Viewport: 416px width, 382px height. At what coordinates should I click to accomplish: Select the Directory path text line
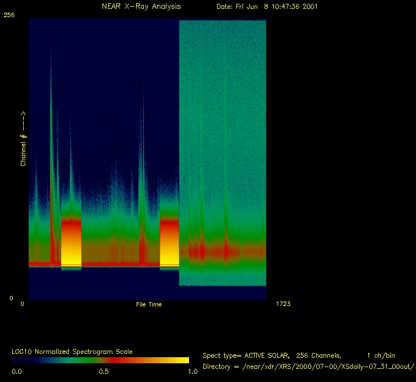tap(308, 367)
